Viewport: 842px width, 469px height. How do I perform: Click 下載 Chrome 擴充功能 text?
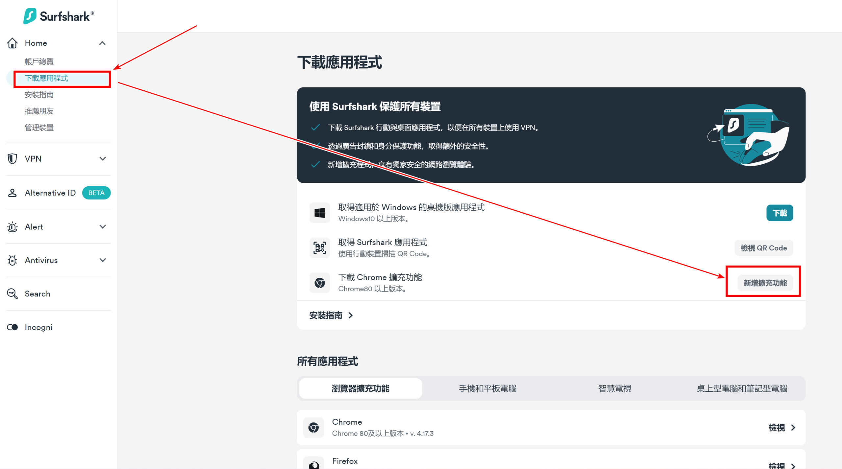coord(380,277)
